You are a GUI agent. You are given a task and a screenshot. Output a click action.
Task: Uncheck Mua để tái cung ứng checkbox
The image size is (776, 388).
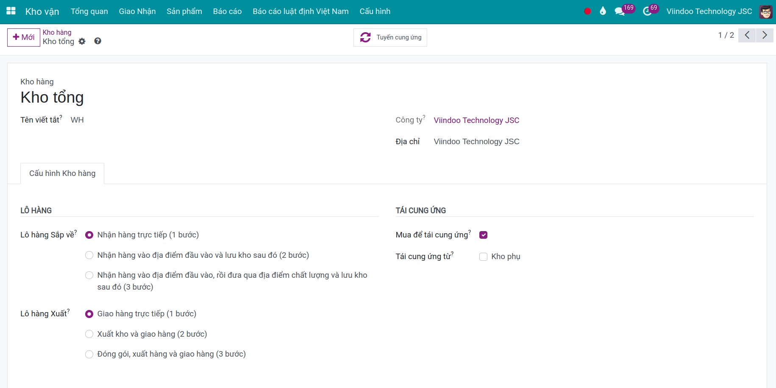[483, 235]
